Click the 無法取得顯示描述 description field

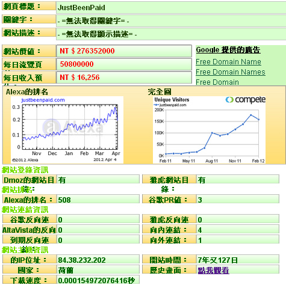171,34
